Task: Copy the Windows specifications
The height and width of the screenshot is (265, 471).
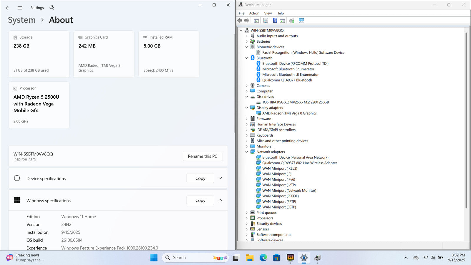Action: coord(200,201)
